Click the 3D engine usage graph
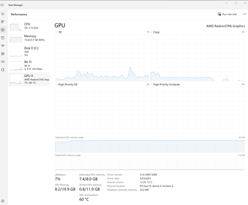 point(102,58)
